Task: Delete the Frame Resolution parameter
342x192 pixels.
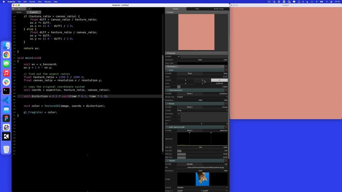Action: coord(226,90)
